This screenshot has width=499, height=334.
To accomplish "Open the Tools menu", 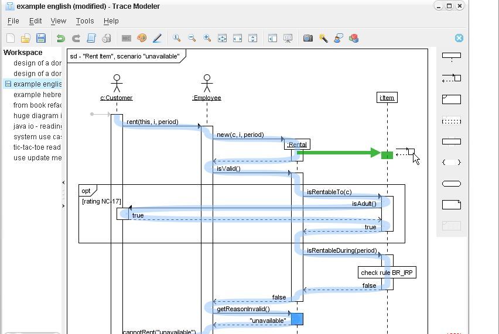I will pos(85,21).
